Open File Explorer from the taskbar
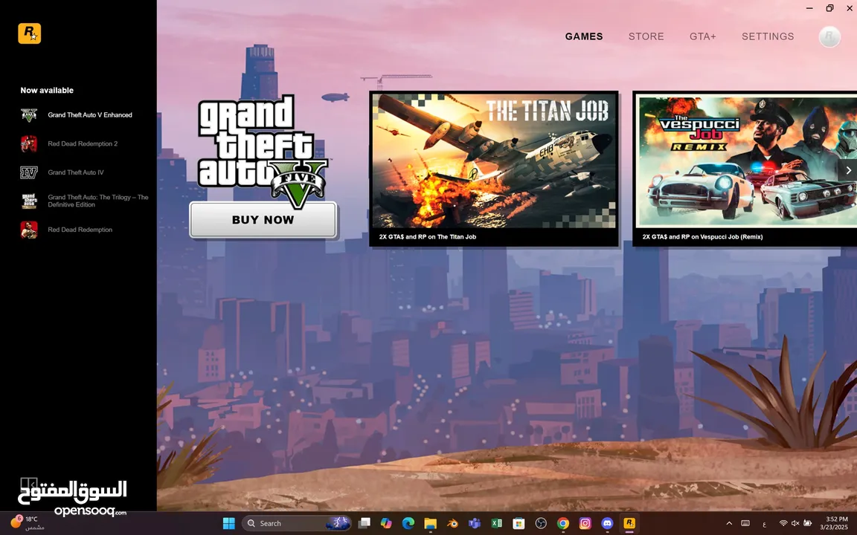 tap(430, 524)
